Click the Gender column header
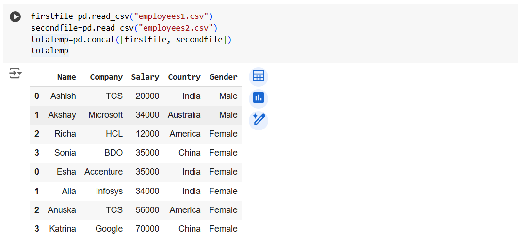This screenshot has height=241, width=518. [x=223, y=77]
